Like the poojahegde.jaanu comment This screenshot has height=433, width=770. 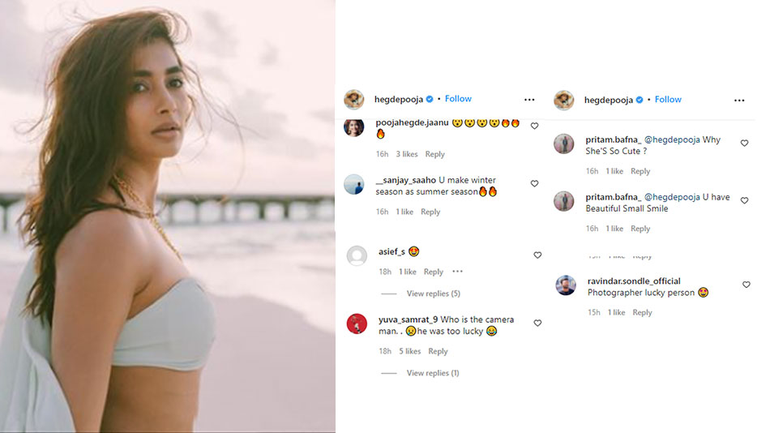point(534,126)
